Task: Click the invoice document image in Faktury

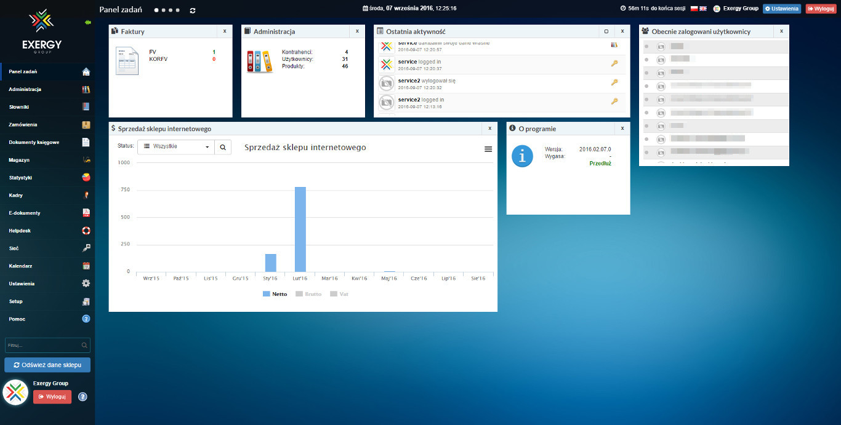Action: [x=127, y=60]
